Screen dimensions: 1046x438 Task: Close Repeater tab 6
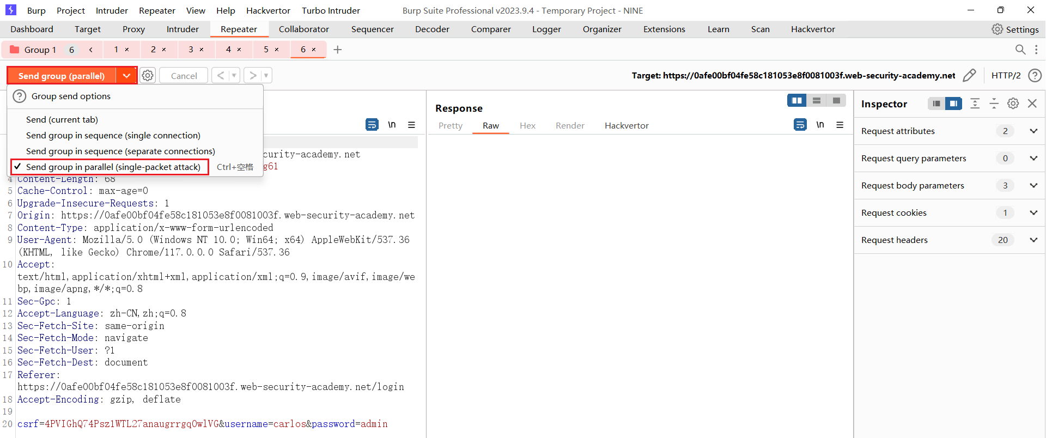[x=314, y=50]
